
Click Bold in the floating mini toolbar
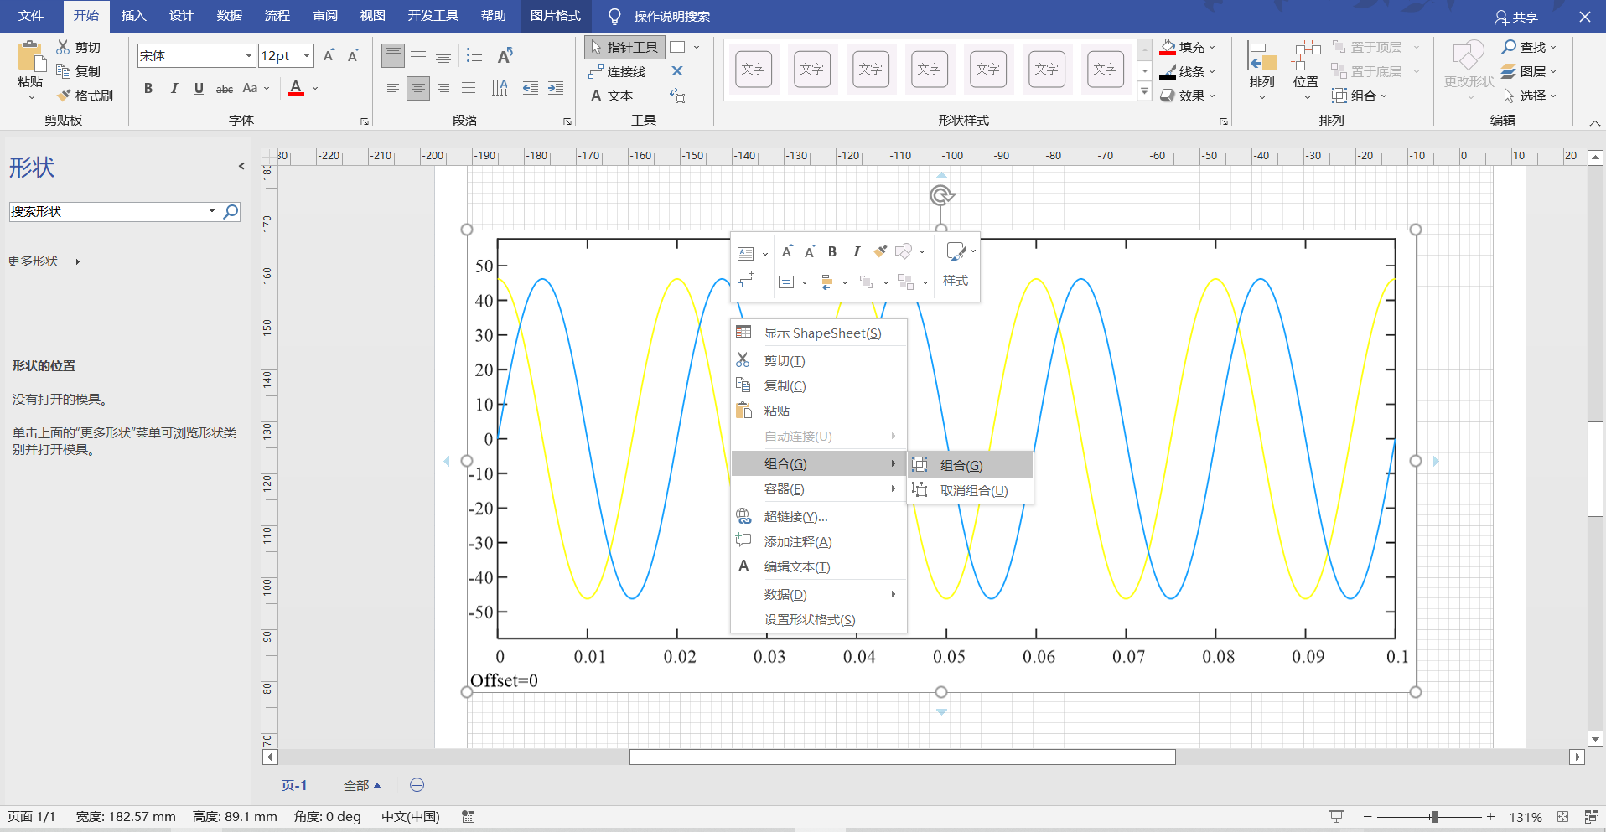832,251
